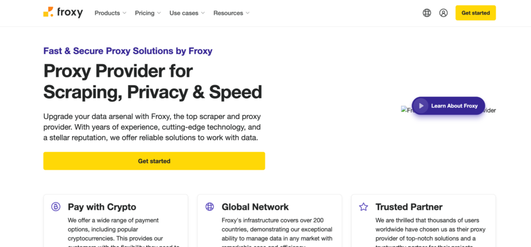Open the Resources dropdown menu

[231, 13]
